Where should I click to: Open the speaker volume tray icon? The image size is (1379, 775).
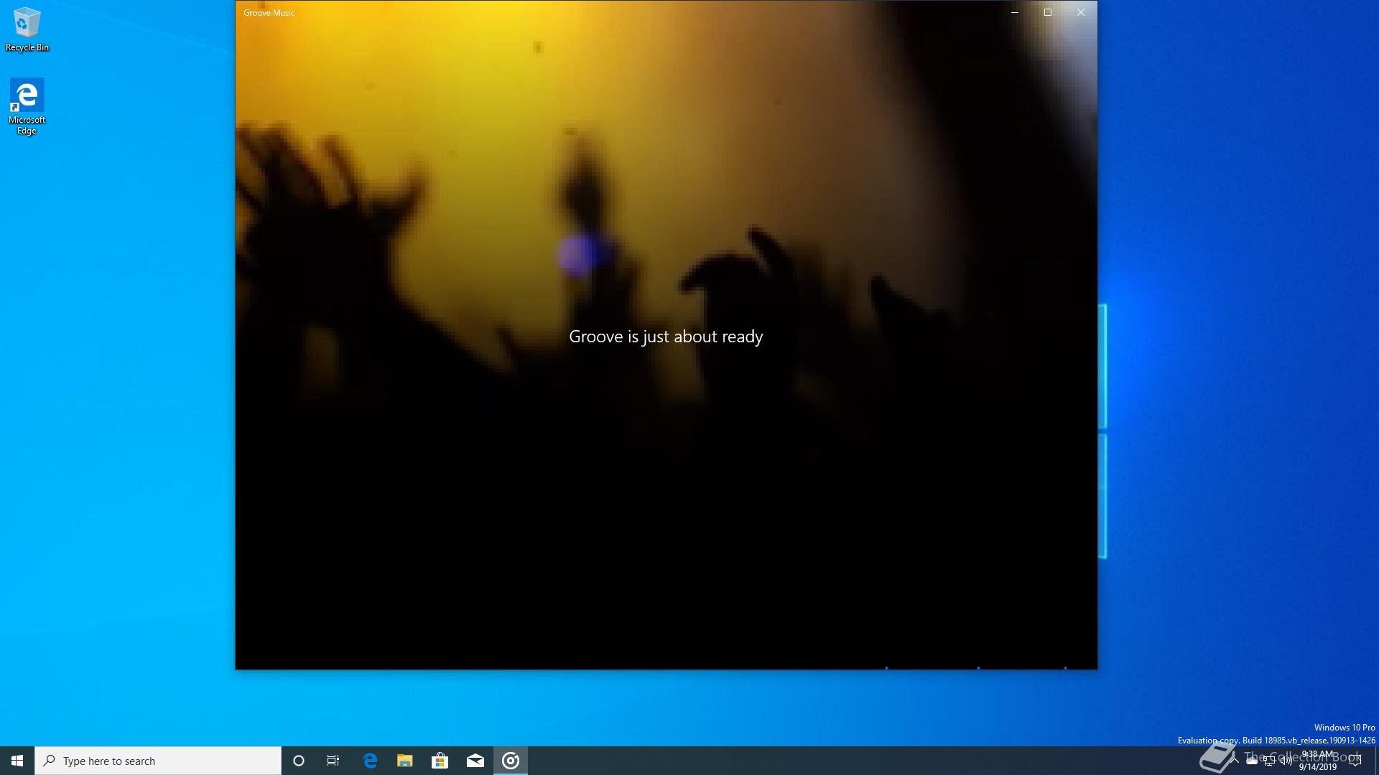(x=1286, y=761)
